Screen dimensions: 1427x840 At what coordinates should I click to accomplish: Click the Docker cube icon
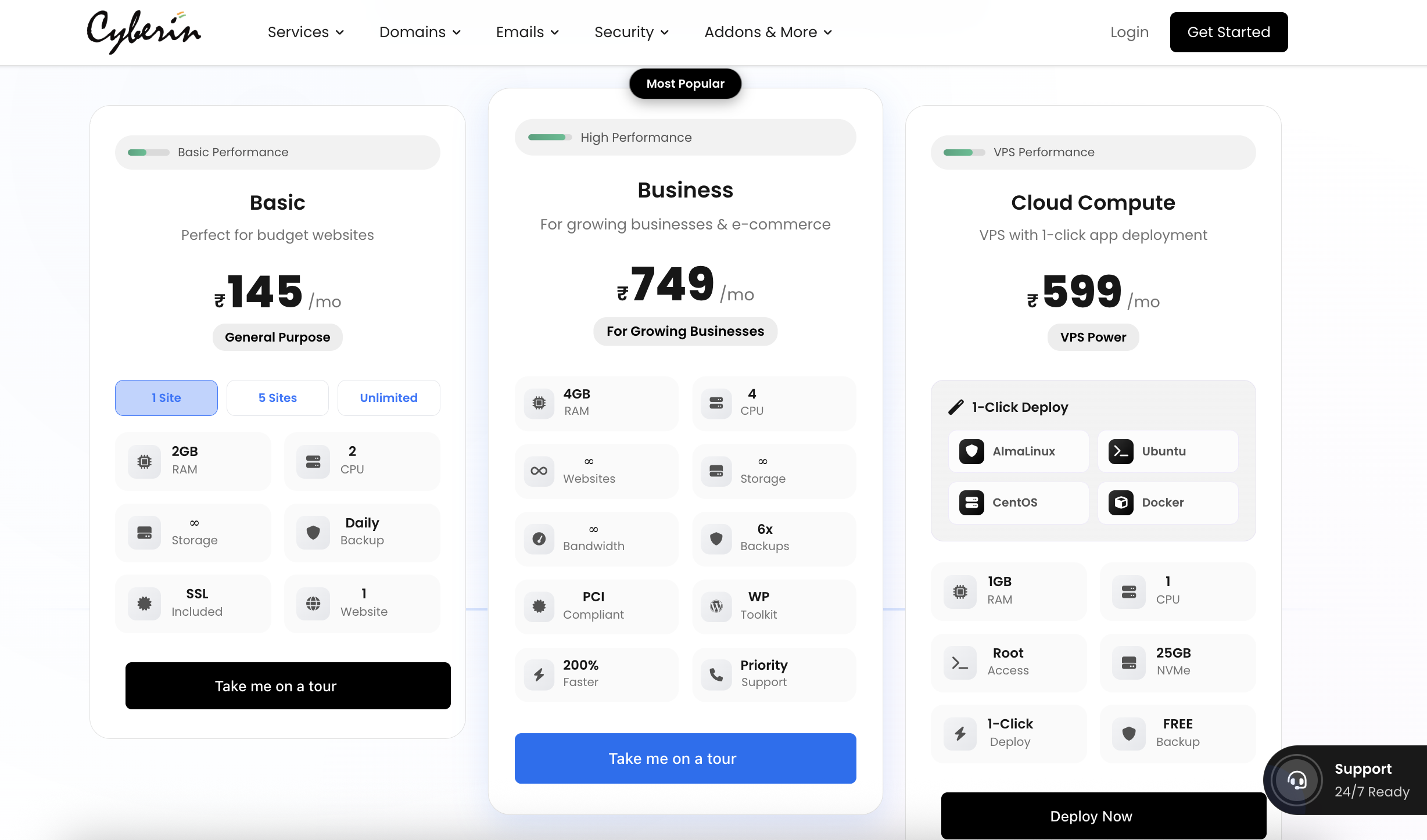[1121, 502]
